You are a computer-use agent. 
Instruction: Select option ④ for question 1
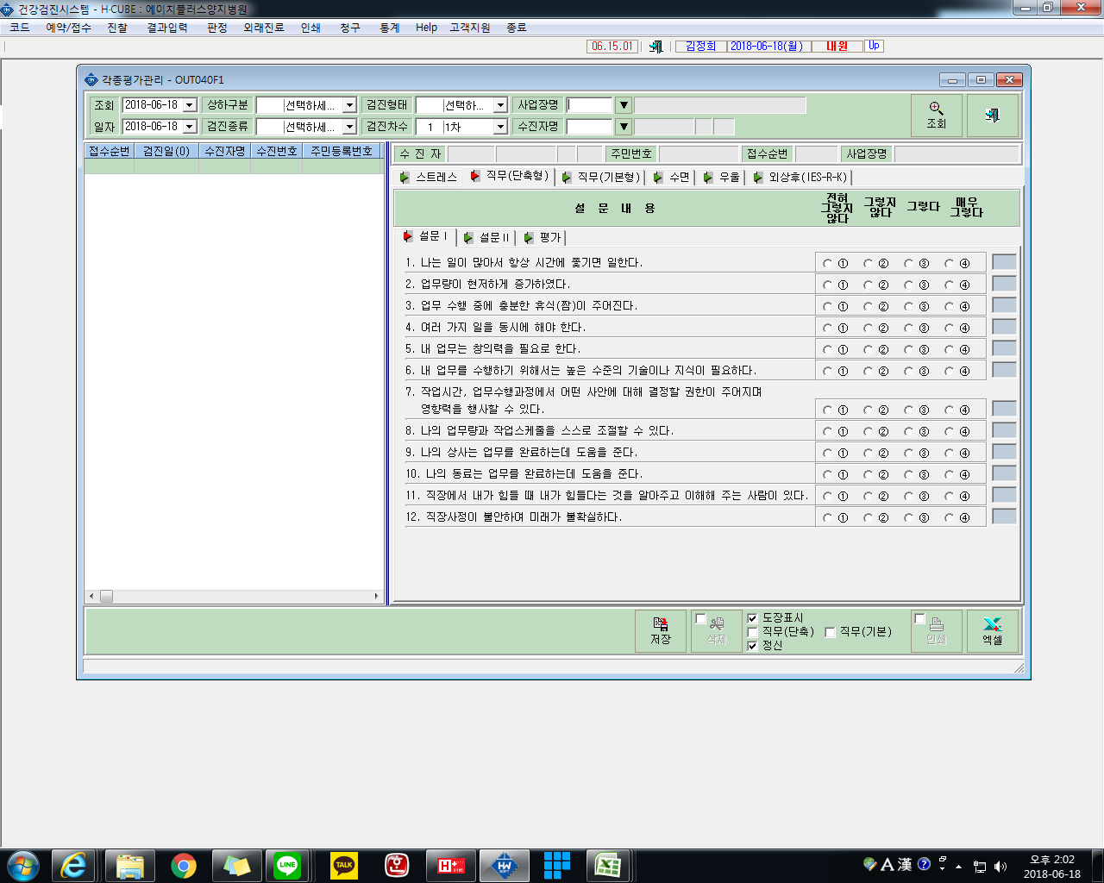click(950, 264)
